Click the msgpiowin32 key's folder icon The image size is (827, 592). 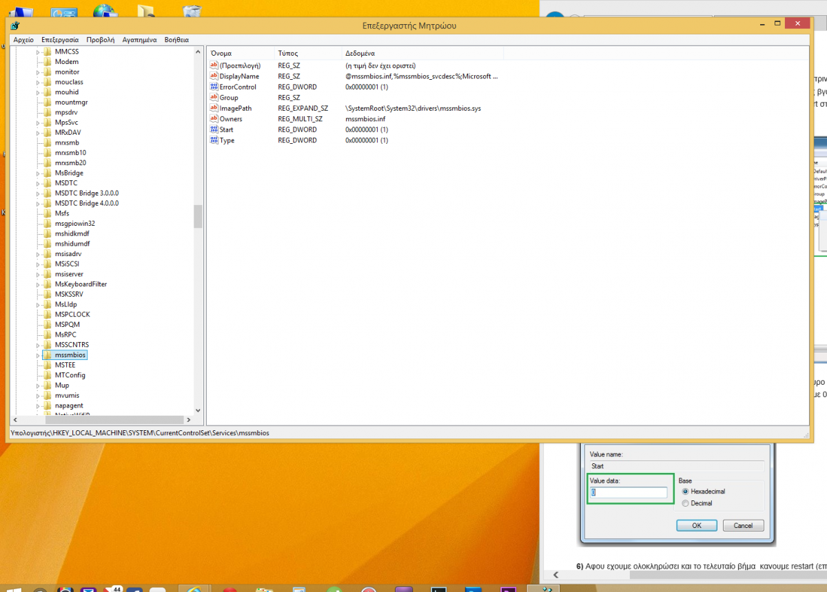point(48,224)
